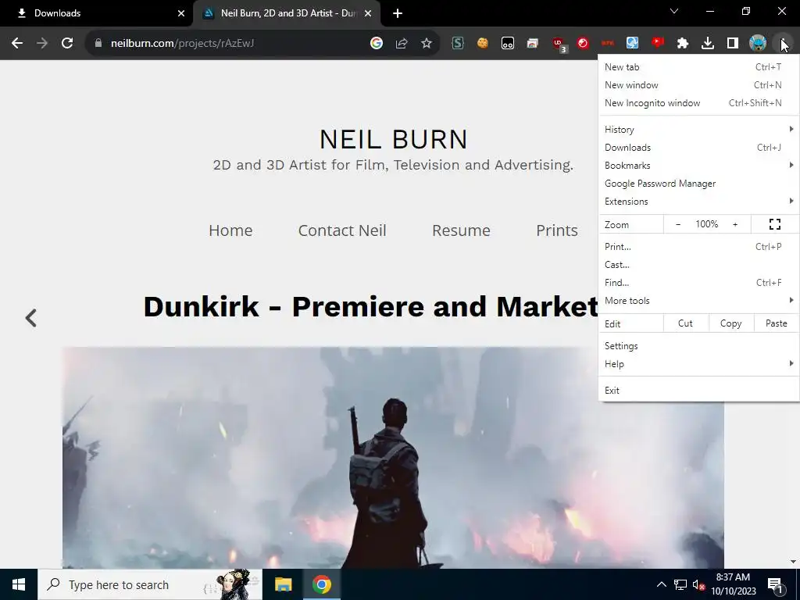Image resolution: width=800 pixels, height=600 pixels.
Task: View site info lock icon
Action: click(x=98, y=44)
